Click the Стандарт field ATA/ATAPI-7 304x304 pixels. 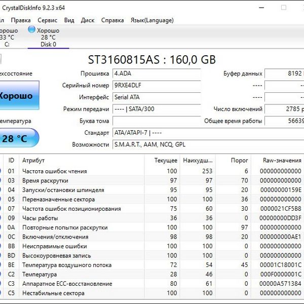208,133
